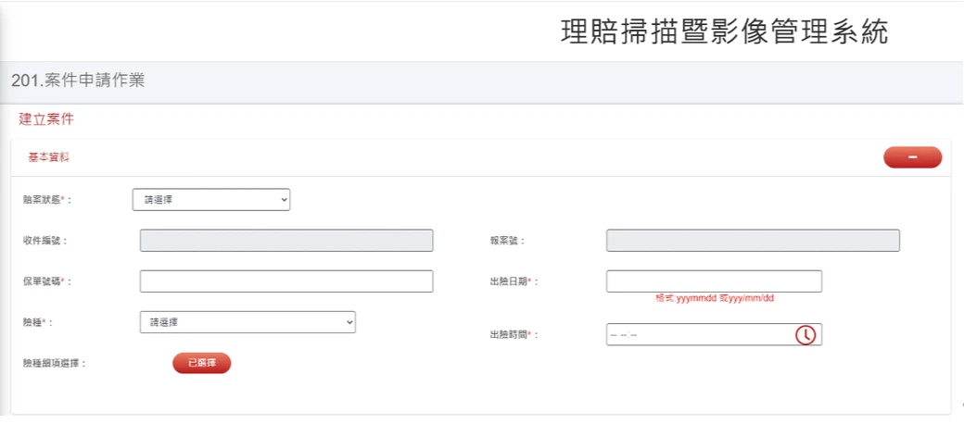Collapse the 基本資料 section with minus button
Image resolution: width=964 pixels, height=424 pixels.
click(912, 157)
